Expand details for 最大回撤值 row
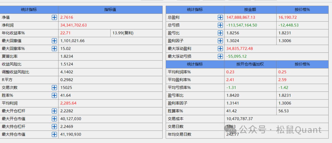 [x=54, y=41]
